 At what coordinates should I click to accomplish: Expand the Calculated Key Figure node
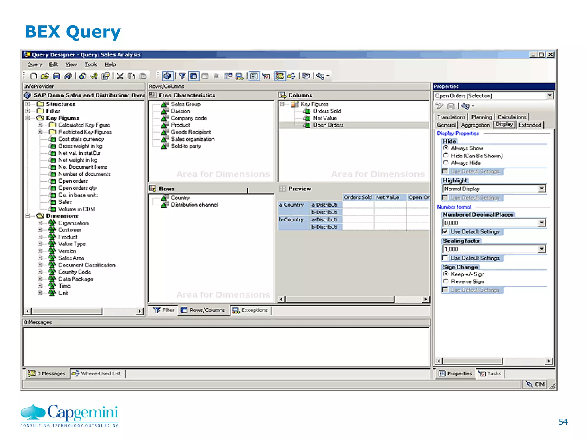(40, 125)
